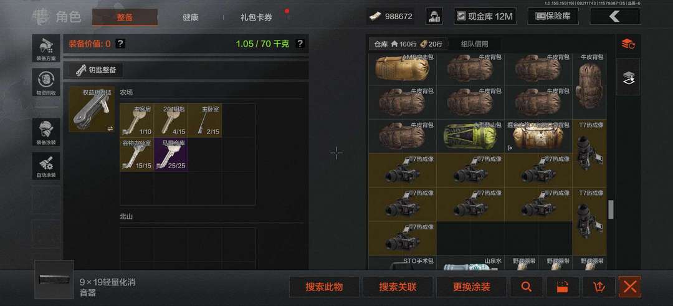Image resolution: width=673 pixels, height=306 pixels.
Task: Open the 装备方案 loadout icon
Action: coord(46,47)
